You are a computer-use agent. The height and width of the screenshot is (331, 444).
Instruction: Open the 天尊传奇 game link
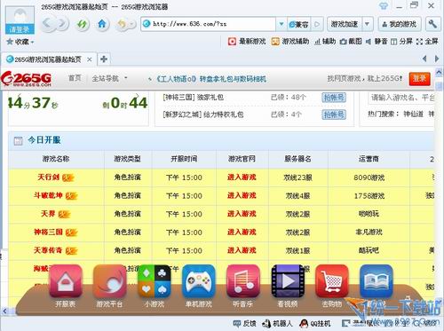point(48,250)
